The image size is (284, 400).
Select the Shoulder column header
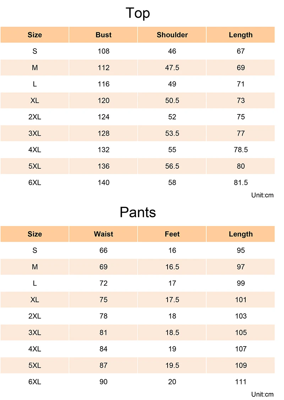[172, 35]
